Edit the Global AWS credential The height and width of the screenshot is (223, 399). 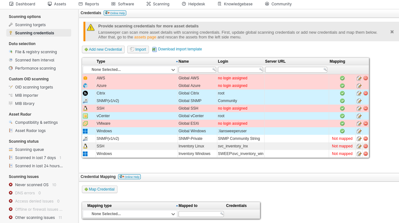(359, 78)
